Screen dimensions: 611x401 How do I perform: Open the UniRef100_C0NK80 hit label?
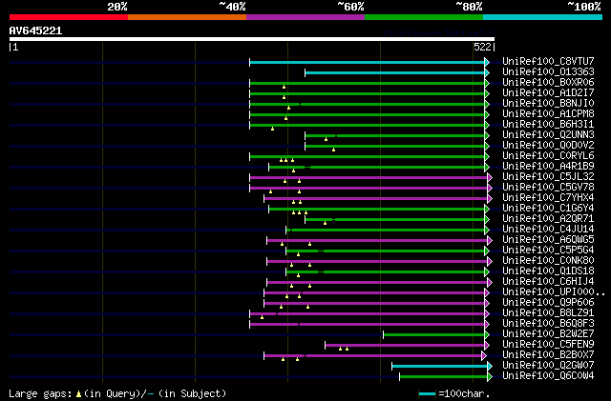tap(548, 261)
